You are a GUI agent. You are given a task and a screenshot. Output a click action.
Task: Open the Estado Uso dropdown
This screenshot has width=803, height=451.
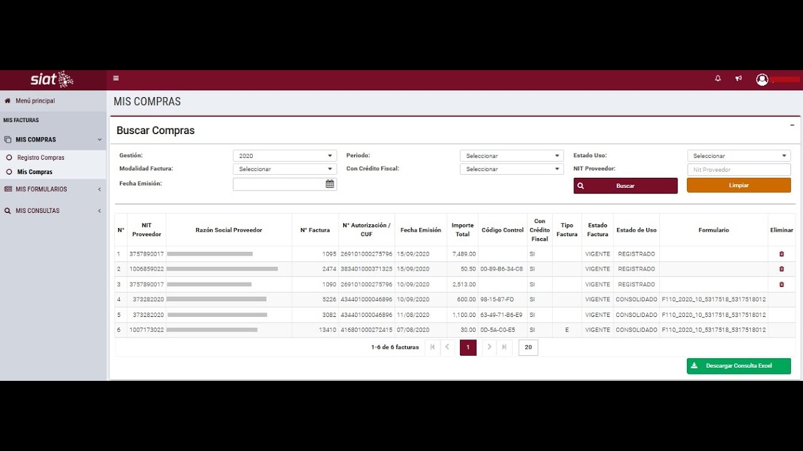tap(739, 156)
